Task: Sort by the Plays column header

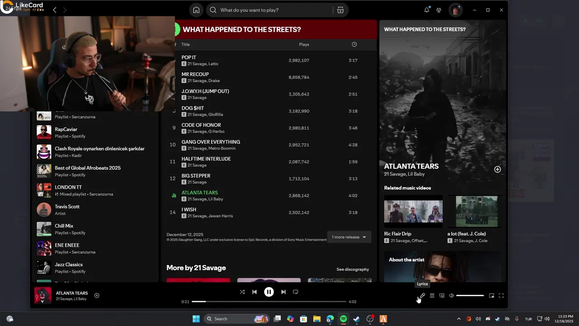Action: 304,44
